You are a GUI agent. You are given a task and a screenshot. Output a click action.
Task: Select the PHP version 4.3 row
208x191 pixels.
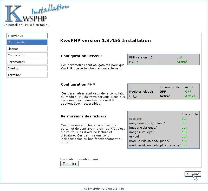pyautogui.click(x=164, y=57)
